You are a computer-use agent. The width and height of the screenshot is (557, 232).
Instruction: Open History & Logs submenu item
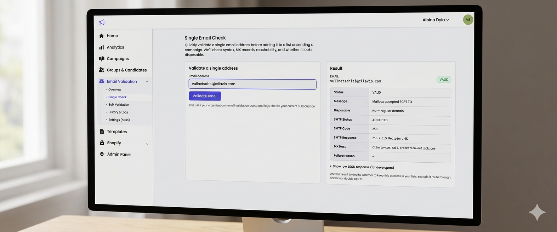click(x=118, y=112)
